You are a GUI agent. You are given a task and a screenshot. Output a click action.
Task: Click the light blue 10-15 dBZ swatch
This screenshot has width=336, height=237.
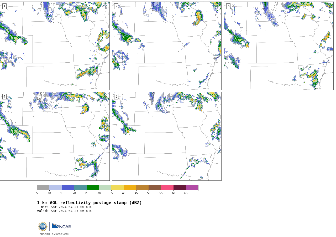tap(56, 188)
